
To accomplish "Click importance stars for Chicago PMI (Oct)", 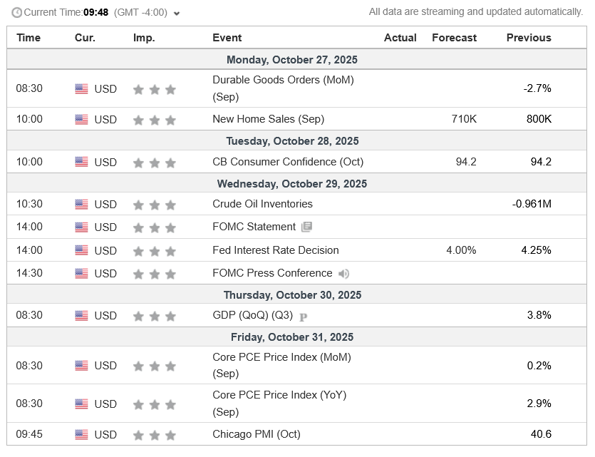I will [155, 435].
